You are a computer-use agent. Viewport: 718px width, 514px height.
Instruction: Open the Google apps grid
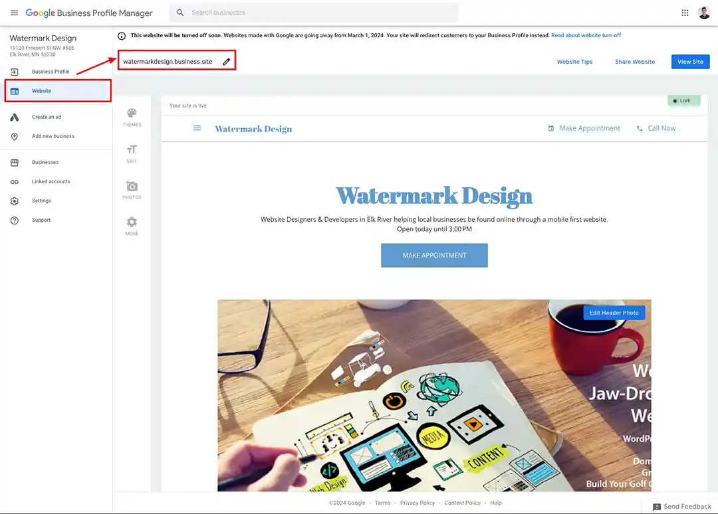pos(685,13)
